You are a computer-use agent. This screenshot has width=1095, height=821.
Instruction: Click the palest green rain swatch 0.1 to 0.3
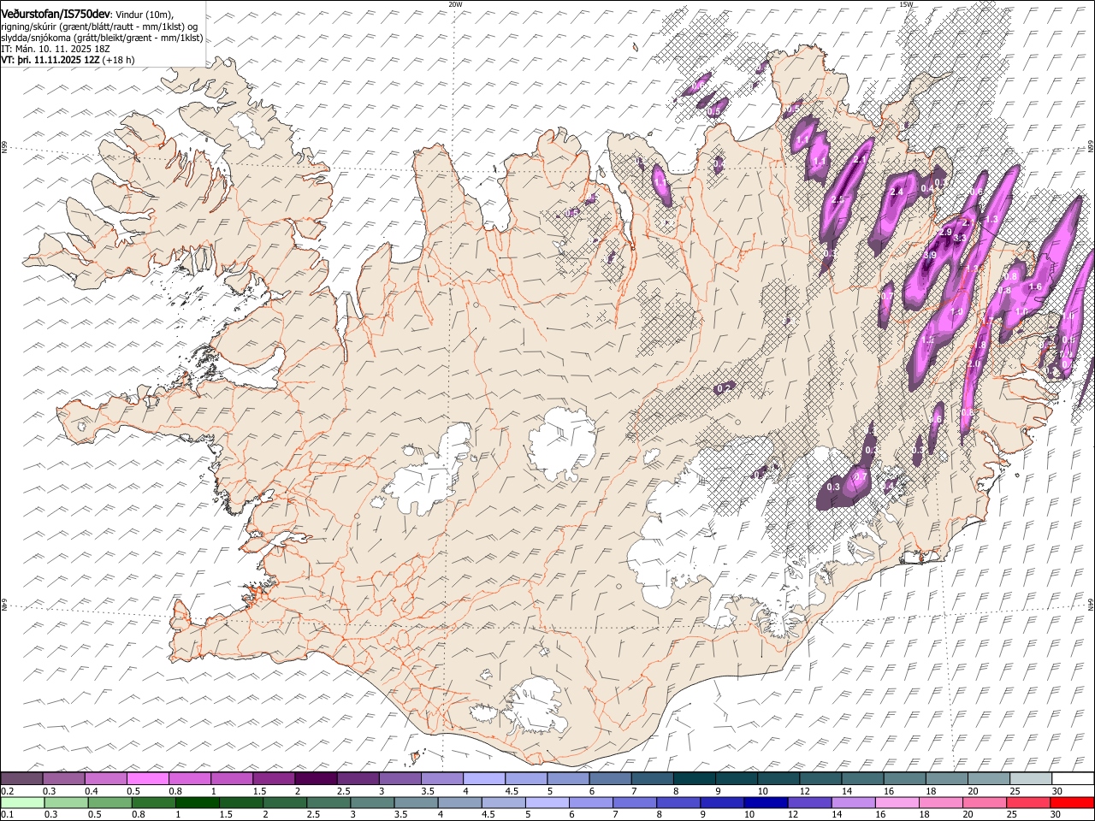[x=22, y=802]
